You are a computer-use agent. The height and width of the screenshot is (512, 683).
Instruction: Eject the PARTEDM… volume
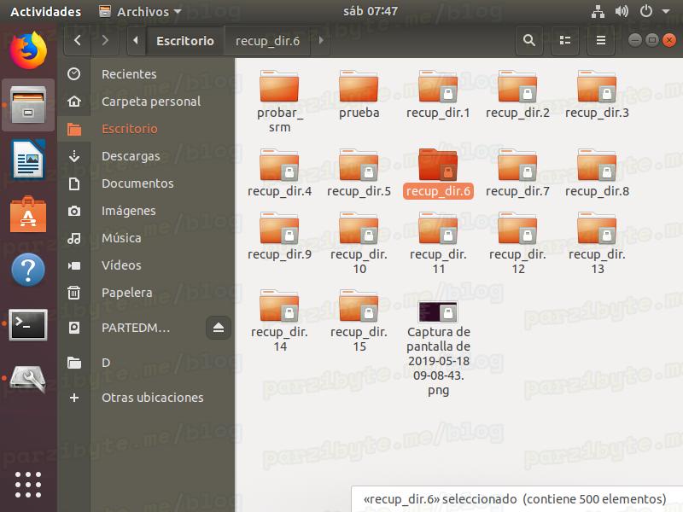point(219,328)
